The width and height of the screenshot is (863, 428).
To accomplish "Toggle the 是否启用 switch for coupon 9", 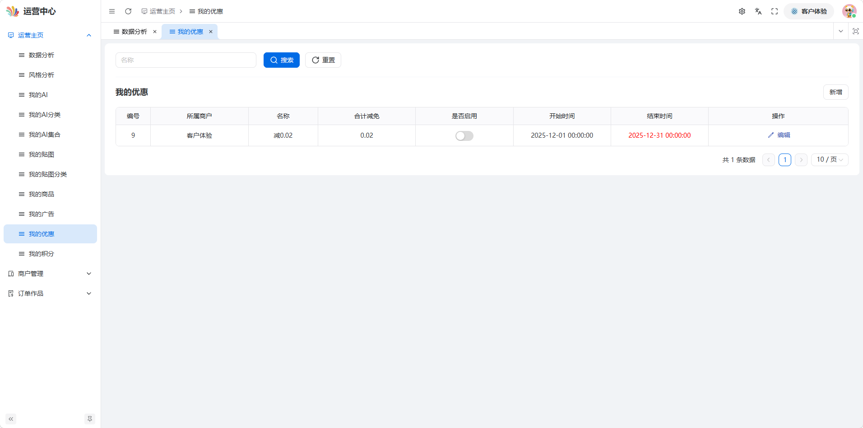I will pyautogui.click(x=464, y=136).
